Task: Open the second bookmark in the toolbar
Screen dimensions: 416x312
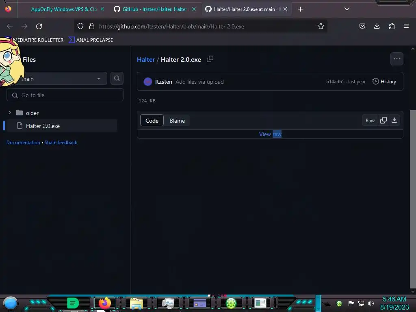Action: tap(91, 40)
